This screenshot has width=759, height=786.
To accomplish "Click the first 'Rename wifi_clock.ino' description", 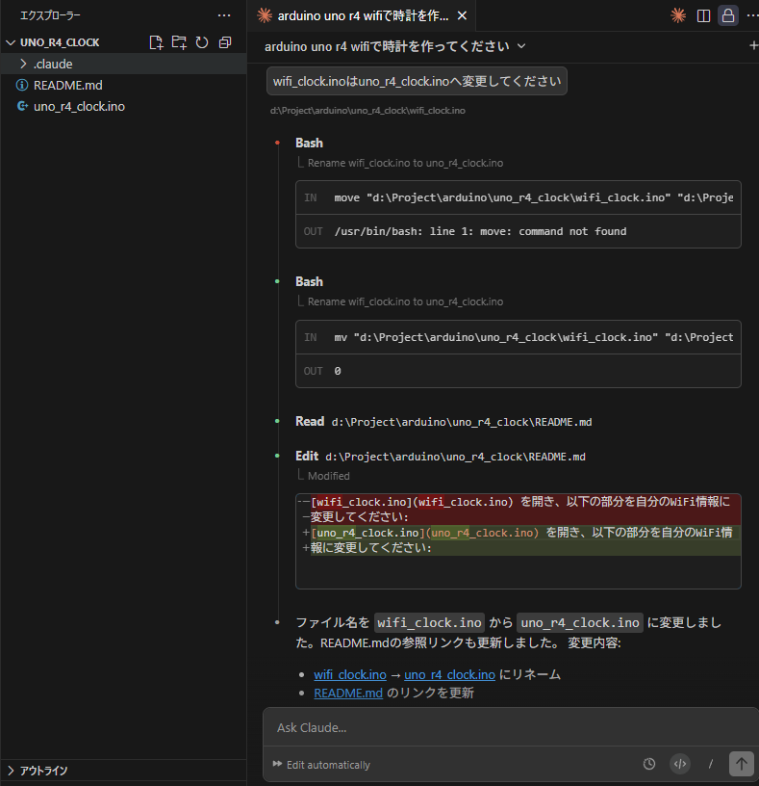I will point(405,163).
